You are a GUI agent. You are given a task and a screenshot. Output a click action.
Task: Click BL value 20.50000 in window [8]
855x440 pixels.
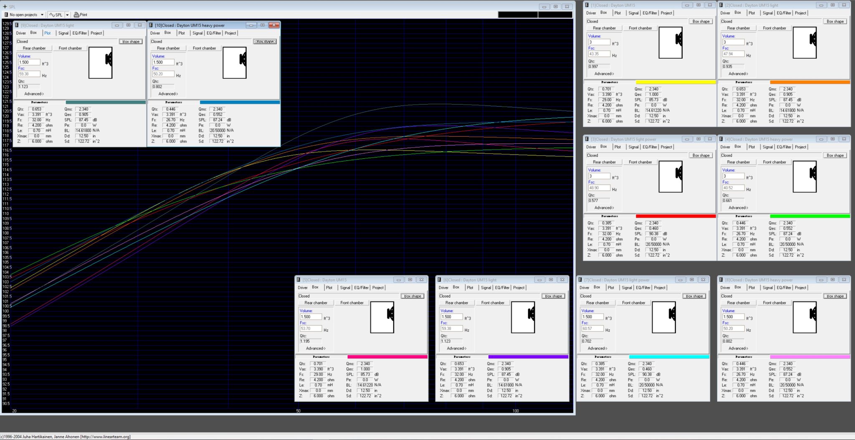point(788,385)
